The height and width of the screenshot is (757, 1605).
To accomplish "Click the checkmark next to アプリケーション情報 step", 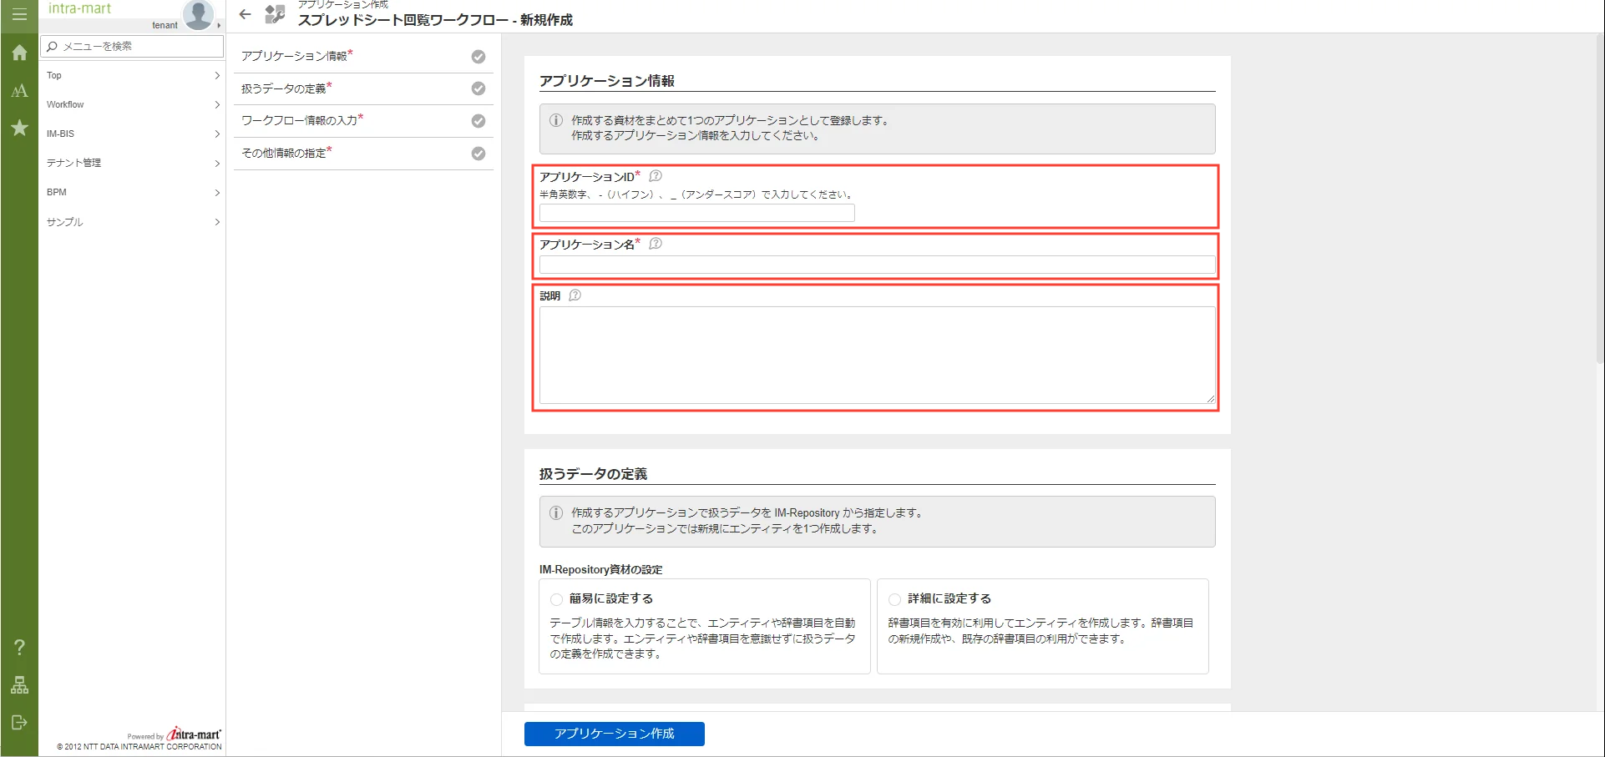I will pos(478,56).
